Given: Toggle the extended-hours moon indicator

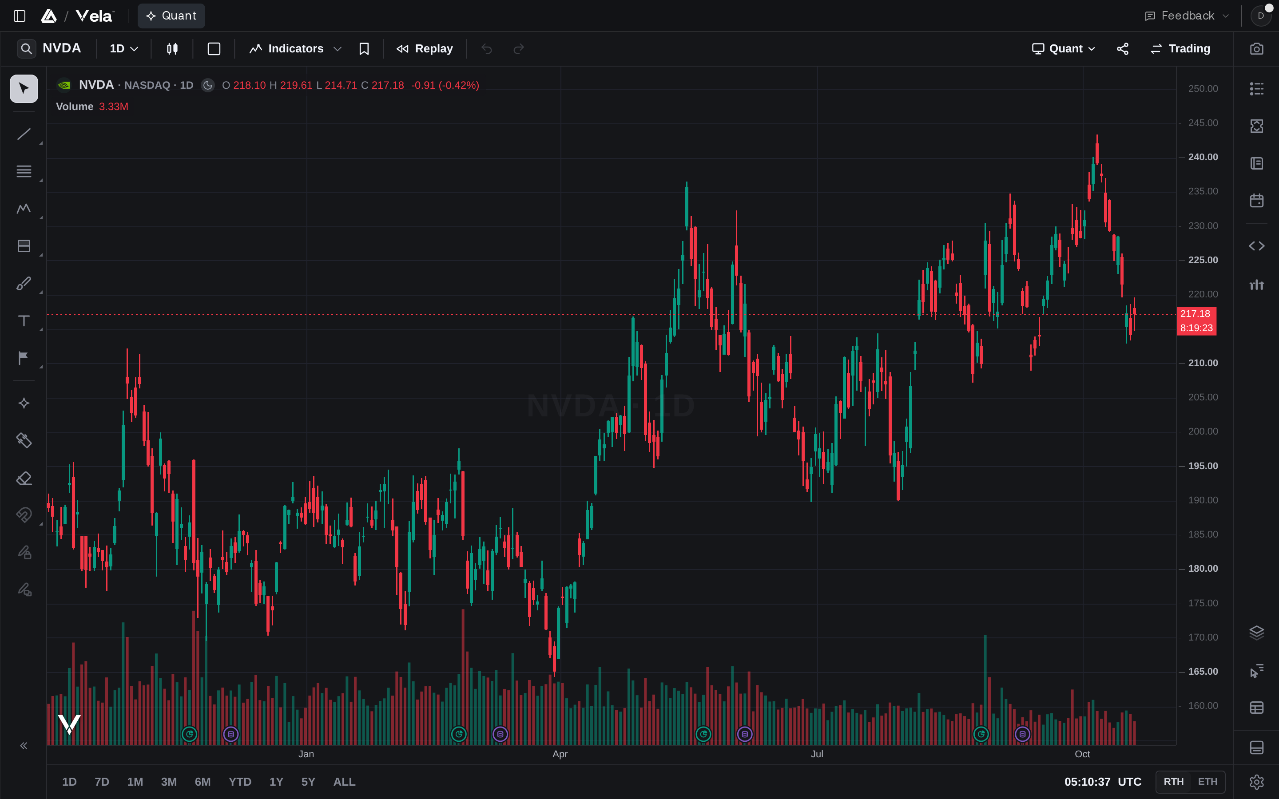Looking at the screenshot, I should [208, 85].
